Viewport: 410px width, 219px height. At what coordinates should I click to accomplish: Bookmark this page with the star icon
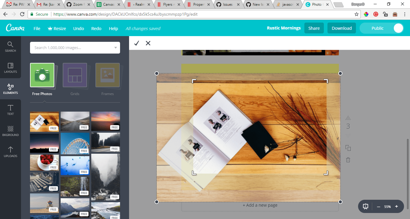pos(357,14)
